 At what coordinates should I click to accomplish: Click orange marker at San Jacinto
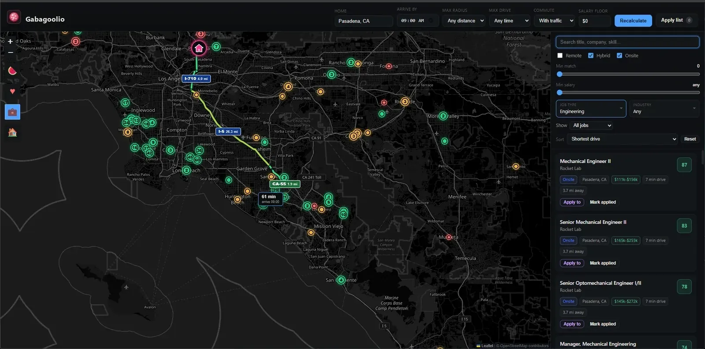click(516, 167)
